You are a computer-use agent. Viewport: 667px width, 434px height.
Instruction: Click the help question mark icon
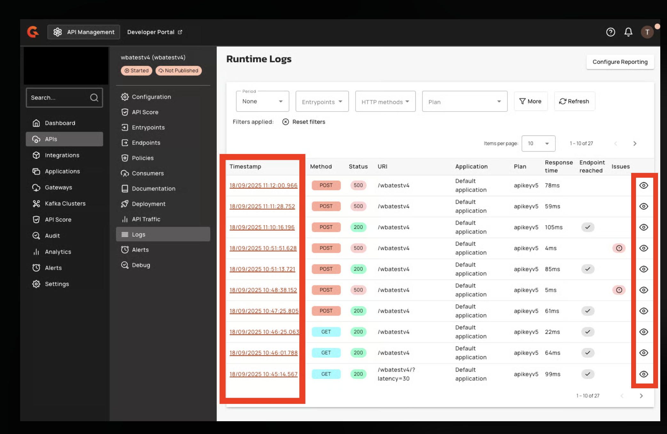[610, 32]
